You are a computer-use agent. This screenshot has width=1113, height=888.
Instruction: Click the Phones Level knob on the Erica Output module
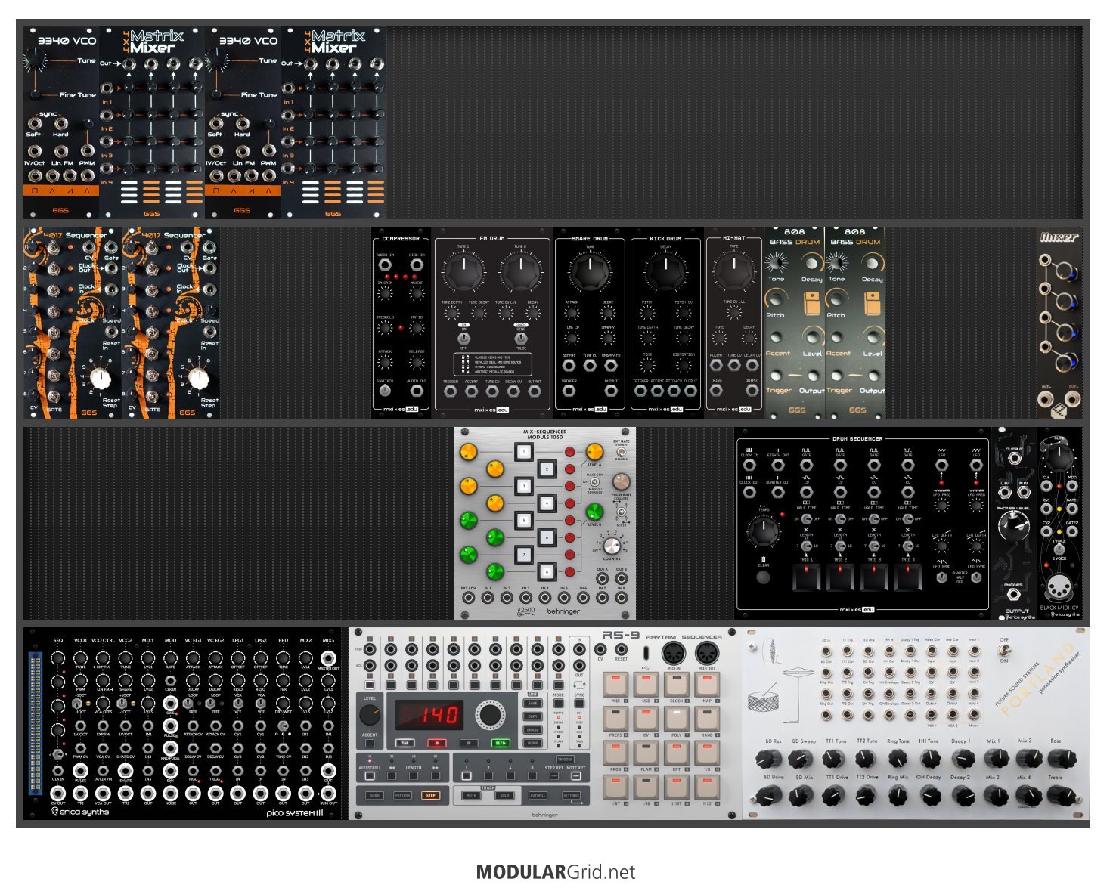click(x=1013, y=527)
